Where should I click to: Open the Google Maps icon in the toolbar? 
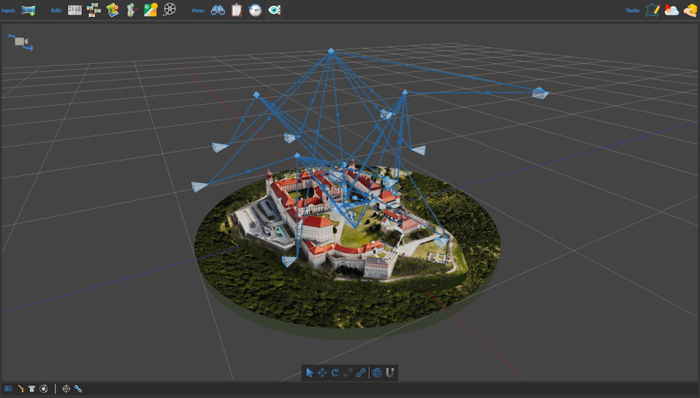pyautogui.click(x=151, y=10)
